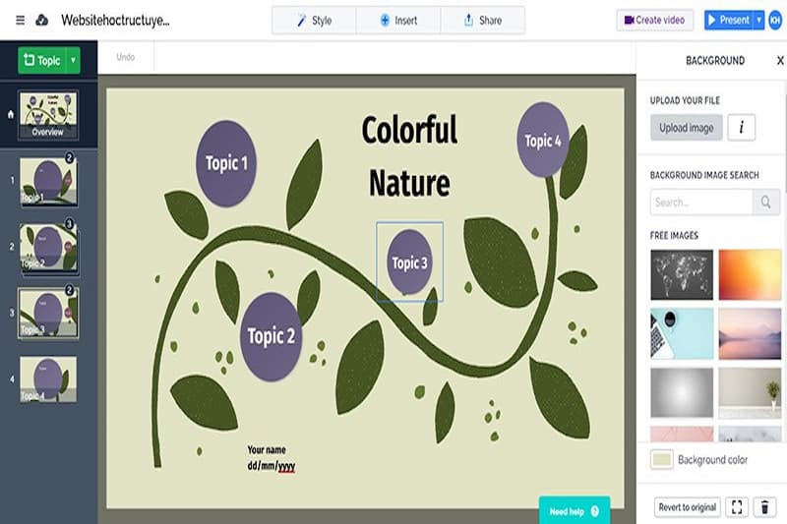
Task: Click the background image search field
Action: (x=701, y=203)
